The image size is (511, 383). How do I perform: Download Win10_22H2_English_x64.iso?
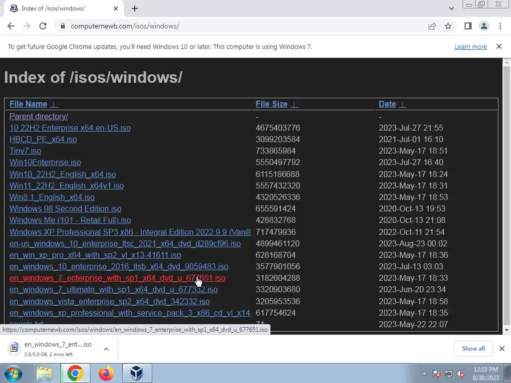click(62, 174)
